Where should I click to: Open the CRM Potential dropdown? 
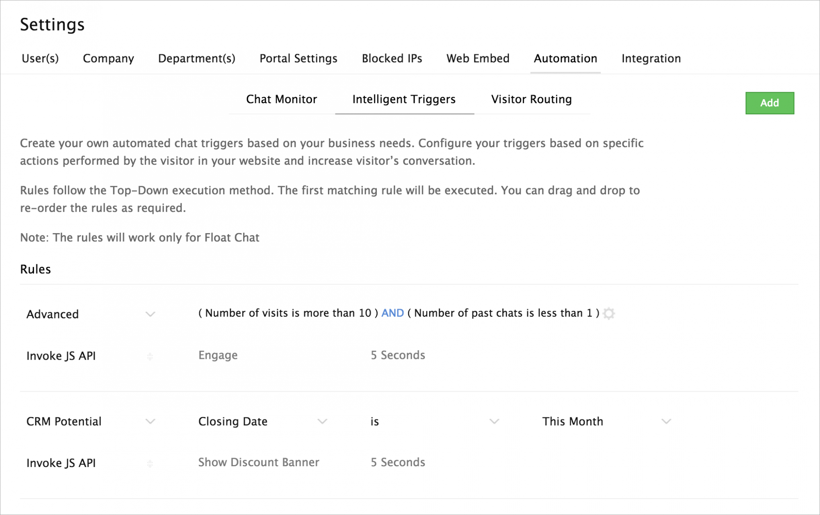coord(150,422)
